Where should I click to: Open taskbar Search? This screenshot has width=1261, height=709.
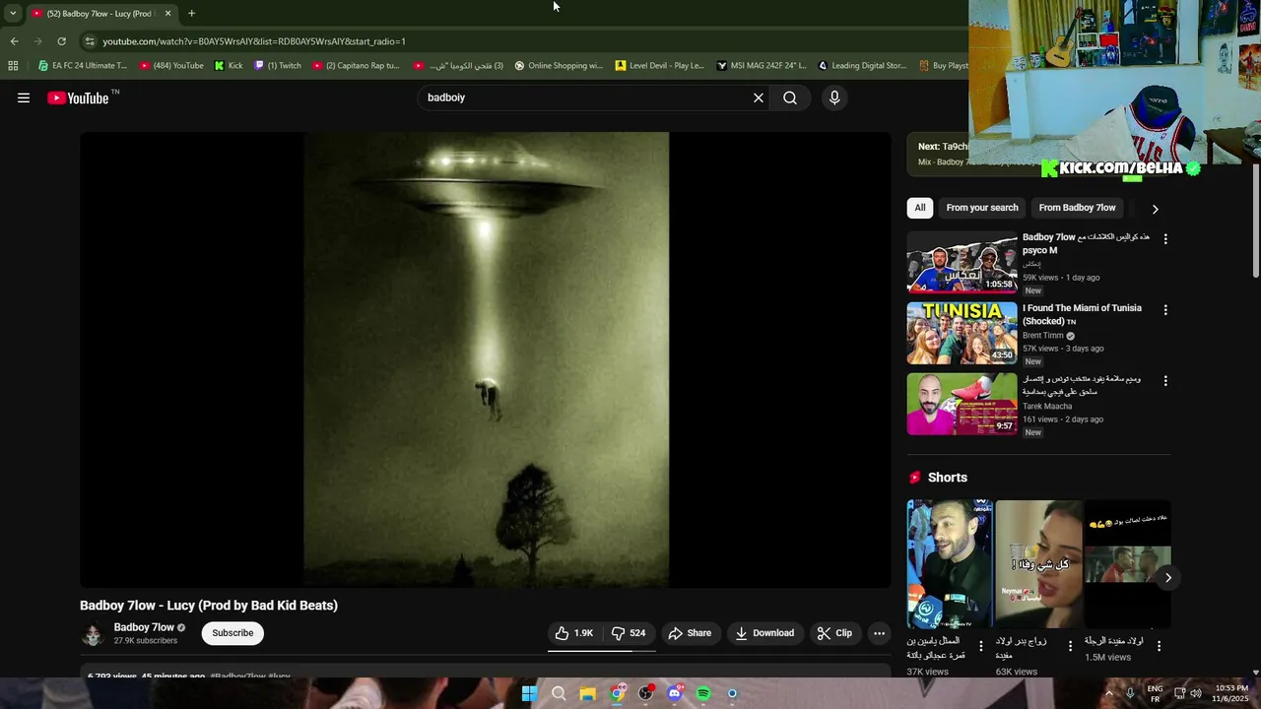click(x=559, y=693)
